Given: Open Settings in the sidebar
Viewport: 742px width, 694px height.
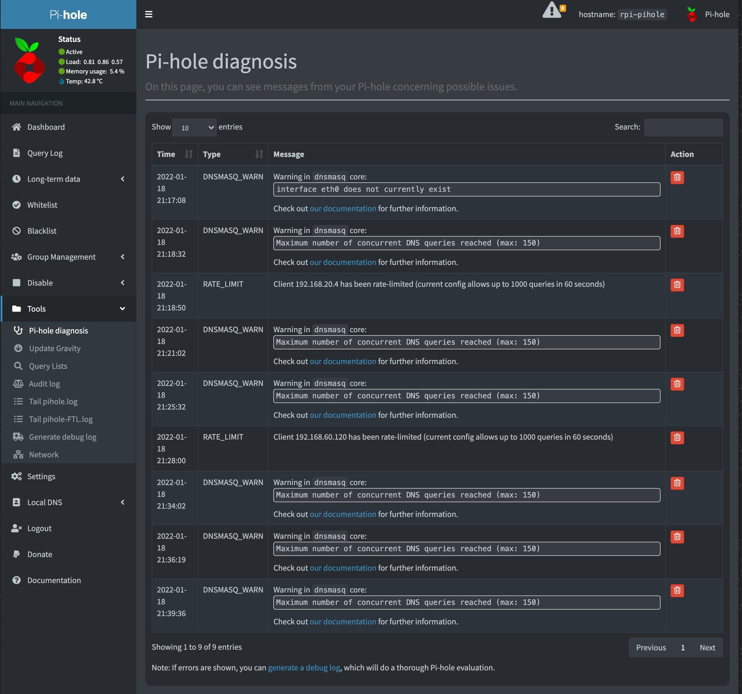Looking at the screenshot, I should 68,476.
